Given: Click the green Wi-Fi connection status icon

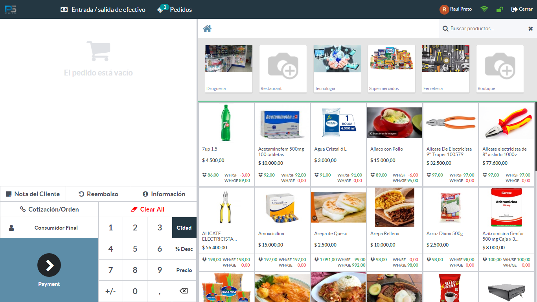Looking at the screenshot, I should (x=484, y=9).
